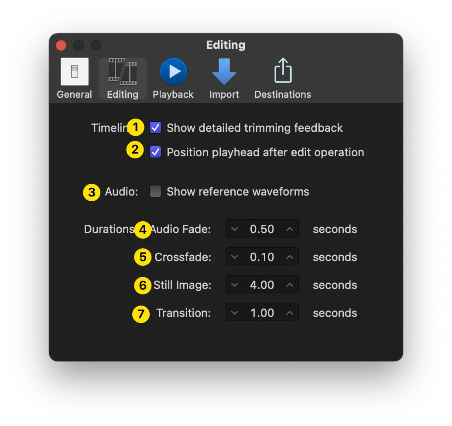Select the Editing filmstrip icon
452x426 pixels.
[123, 72]
